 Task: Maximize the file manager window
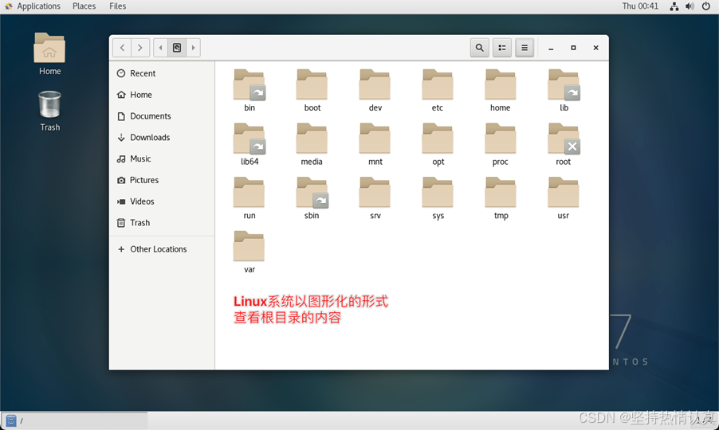point(573,48)
